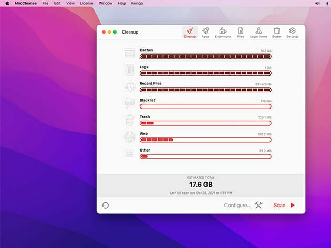Open Login Items in the toolbar
The width and height of the screenshot is (331, 248).
(258, 32)
